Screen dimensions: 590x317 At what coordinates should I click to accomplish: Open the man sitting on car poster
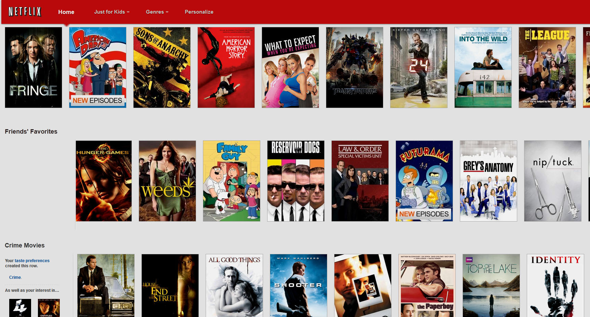106,286
